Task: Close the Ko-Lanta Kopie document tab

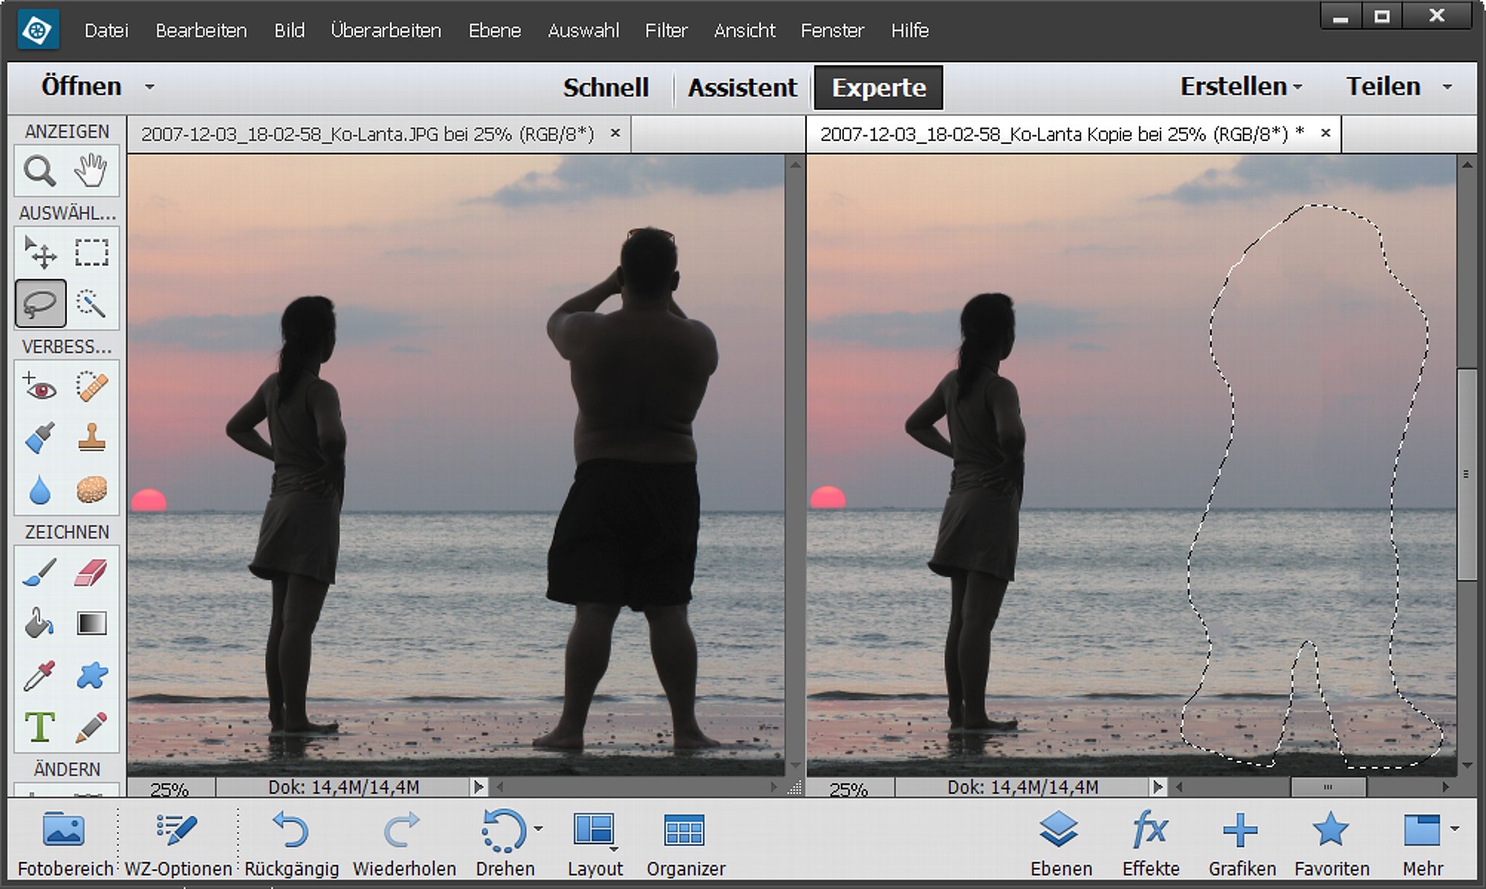Action: point(1326,133)
